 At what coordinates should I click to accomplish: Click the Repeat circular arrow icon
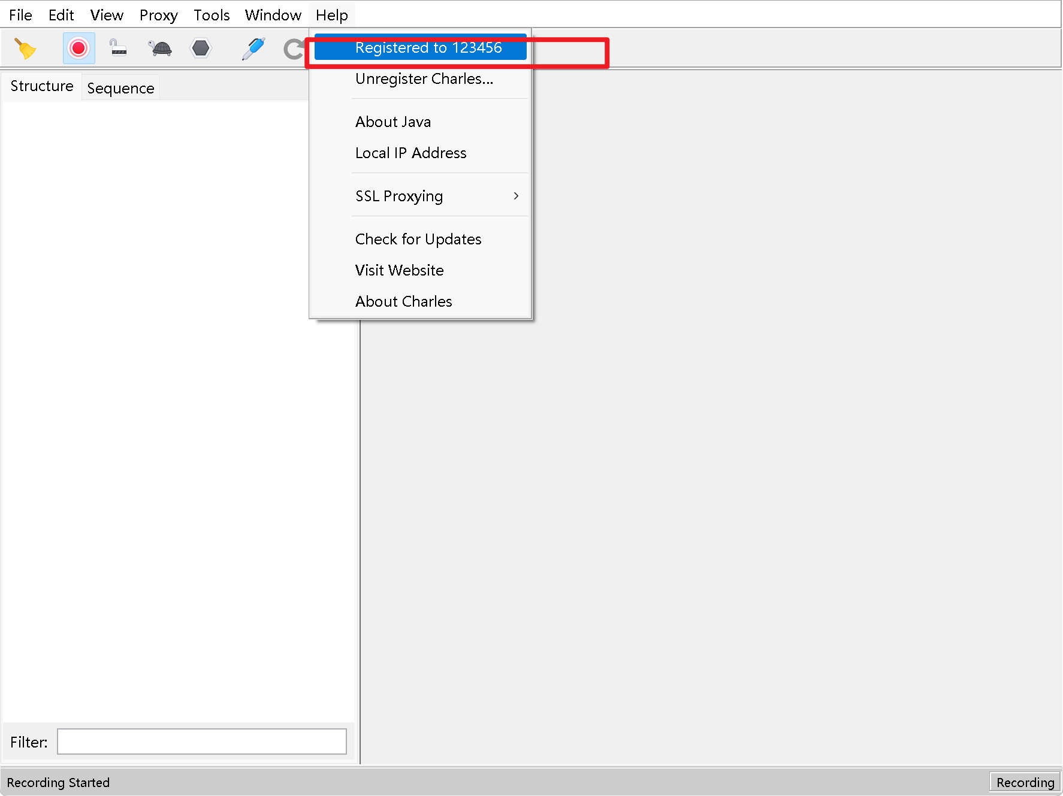(294, 49)
